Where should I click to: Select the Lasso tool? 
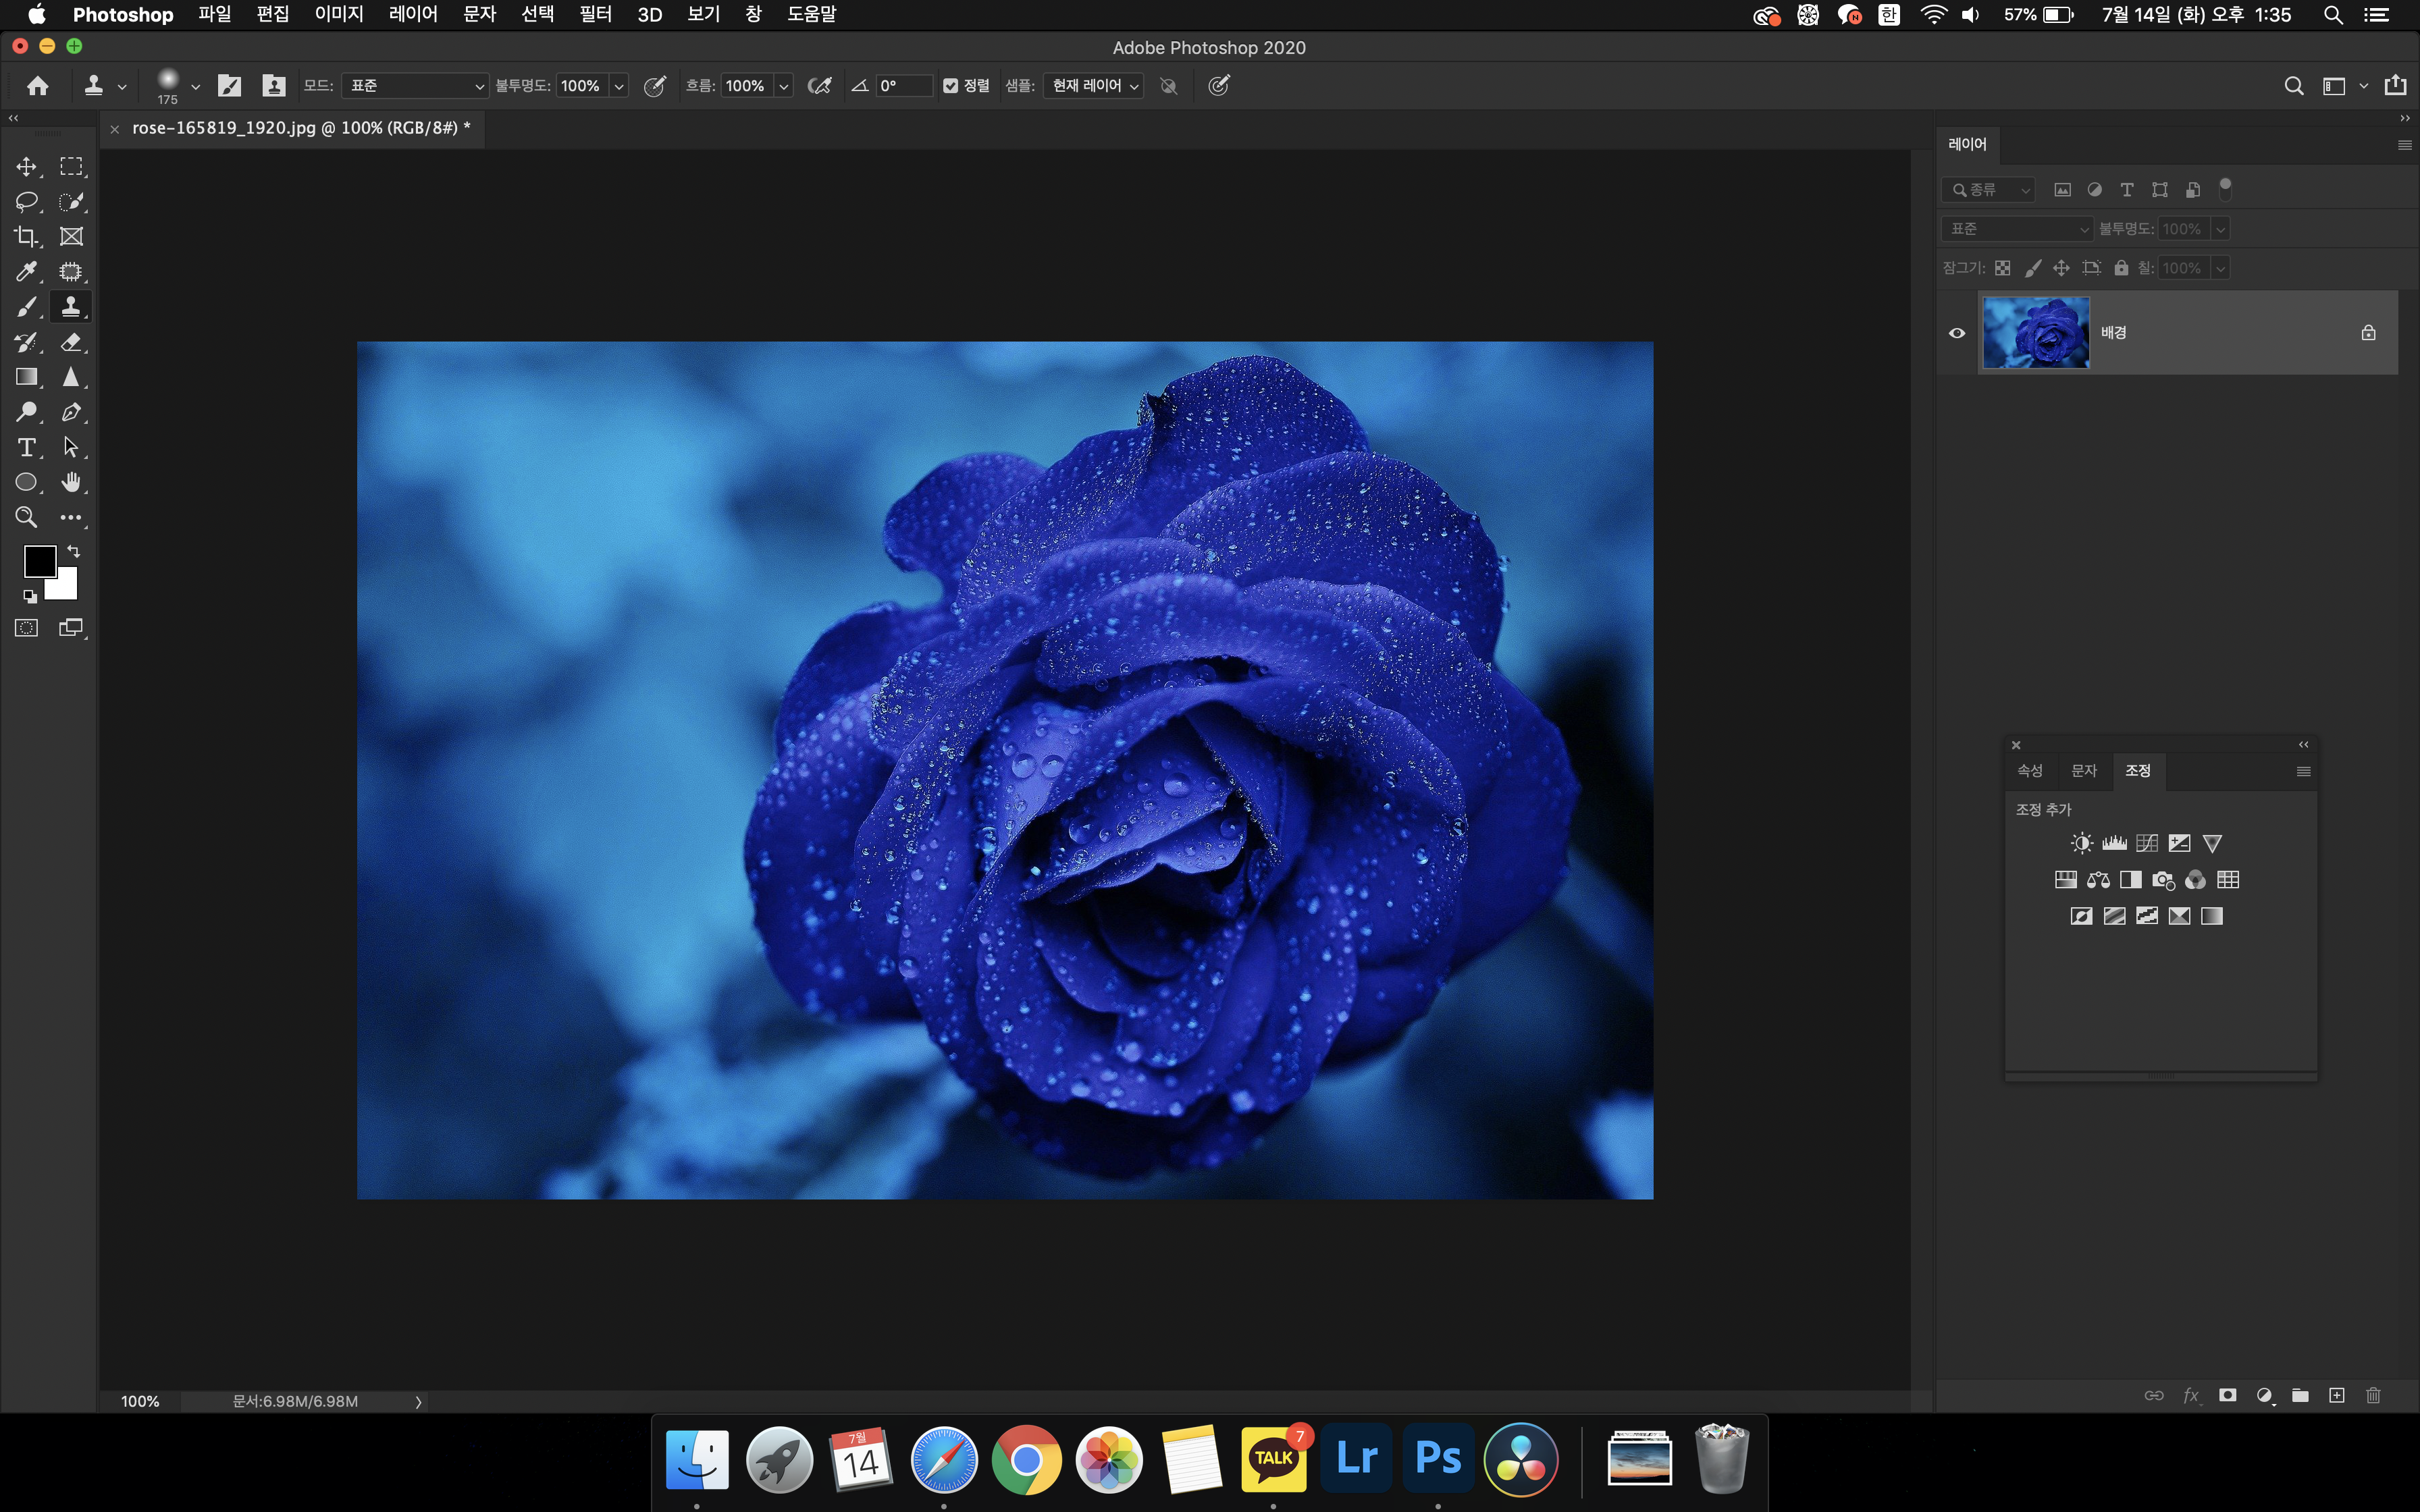[x=26, y=201]
